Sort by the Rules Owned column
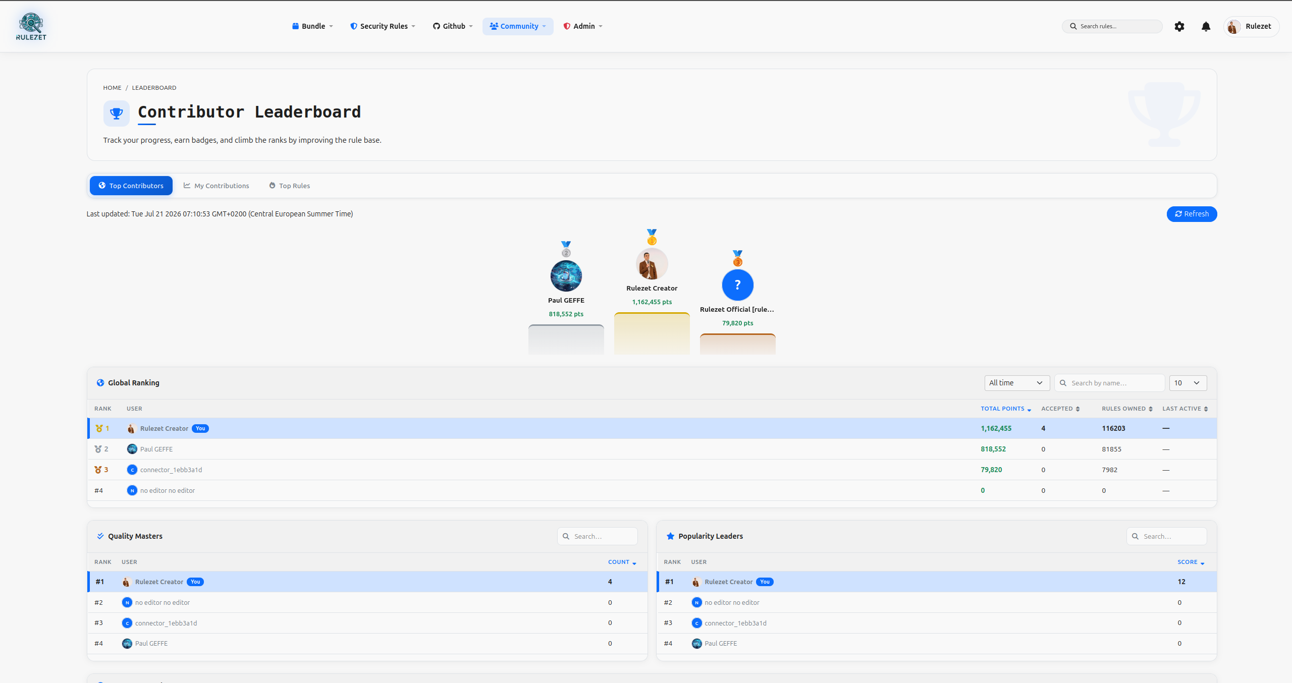1292x683 pixels. point(1127,409)
